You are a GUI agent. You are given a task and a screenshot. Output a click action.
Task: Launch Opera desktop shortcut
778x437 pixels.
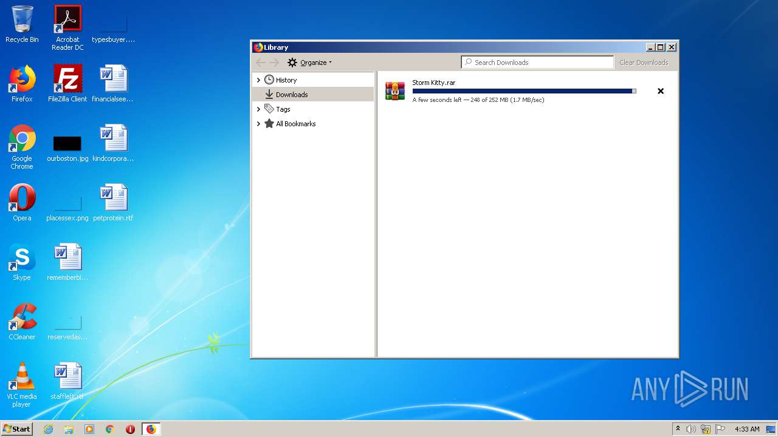coord(22,203)
